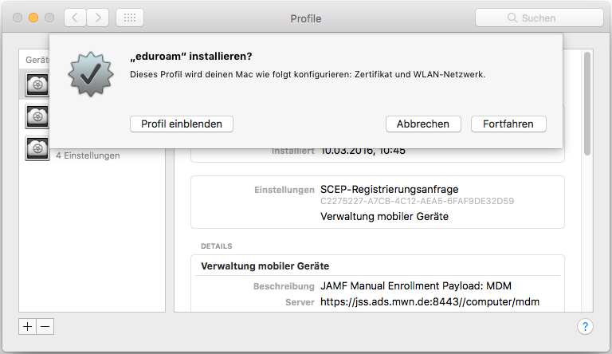Continue eduroam install with "Fortfahren"

pos(508,124)
